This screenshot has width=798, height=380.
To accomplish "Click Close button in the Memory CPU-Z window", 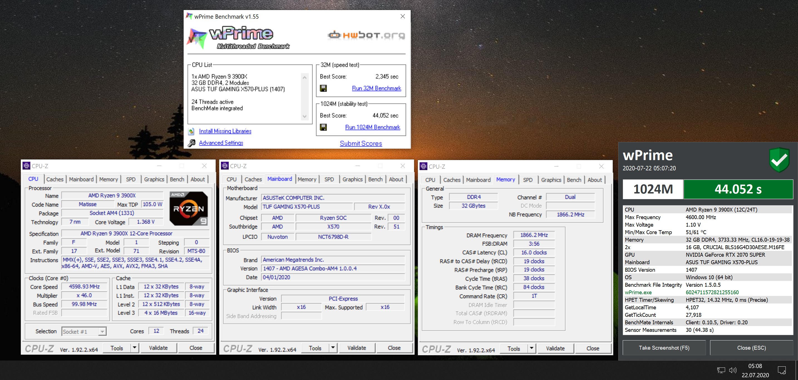I will [593, 348].
